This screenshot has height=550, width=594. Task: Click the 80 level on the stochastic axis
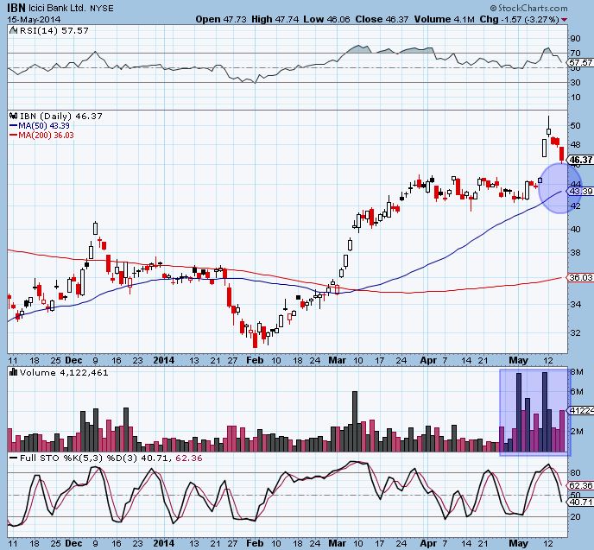coord(575,473)
